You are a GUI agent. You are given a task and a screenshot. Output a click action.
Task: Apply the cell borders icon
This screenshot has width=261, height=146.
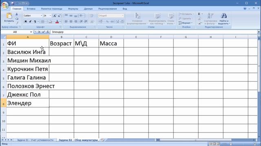click(43, 21)
